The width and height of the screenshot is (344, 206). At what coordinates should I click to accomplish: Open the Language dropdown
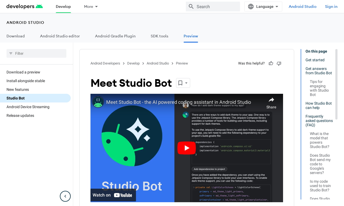(x=265, y=6)
